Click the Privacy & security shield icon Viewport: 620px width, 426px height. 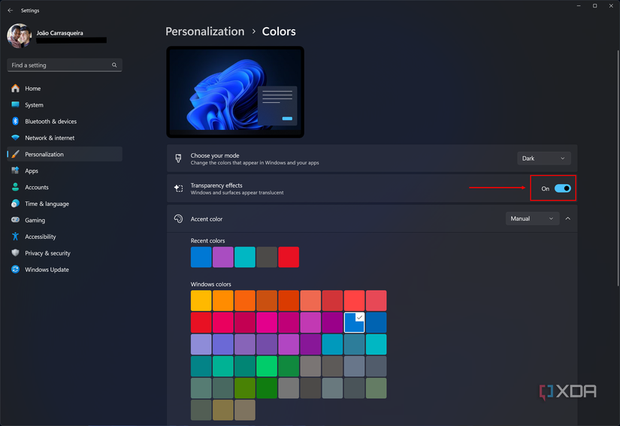pyautogui.click(x=16, y=253)
